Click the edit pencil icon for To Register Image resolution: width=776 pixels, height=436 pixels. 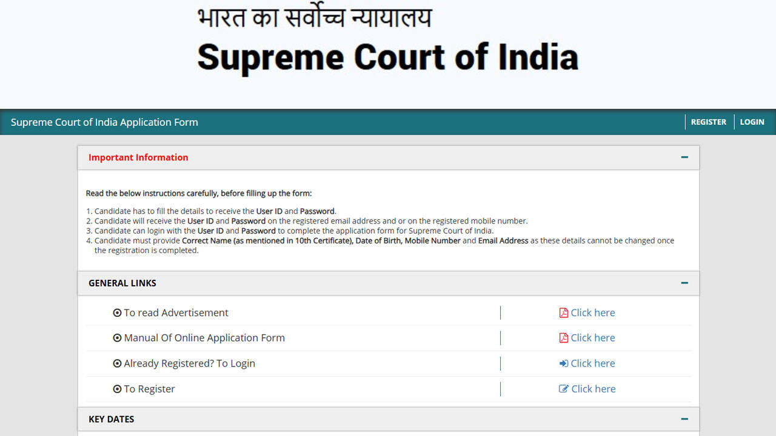click(564, 389)
